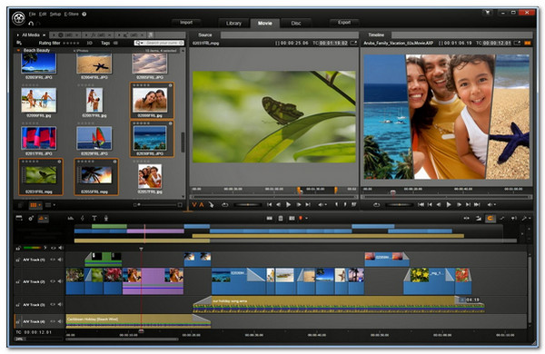
Task: Close the All Media library tab
Action: click(x=45, y=35)
